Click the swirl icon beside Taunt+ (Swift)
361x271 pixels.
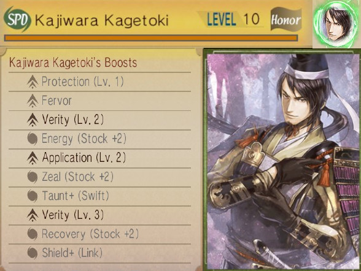tap(33, 196)
